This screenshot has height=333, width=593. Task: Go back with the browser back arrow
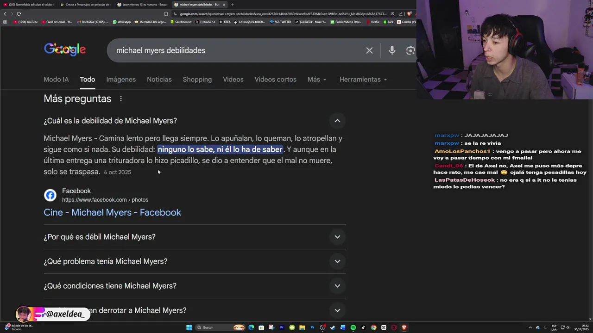pyautogui.click(x=5, y=14)
